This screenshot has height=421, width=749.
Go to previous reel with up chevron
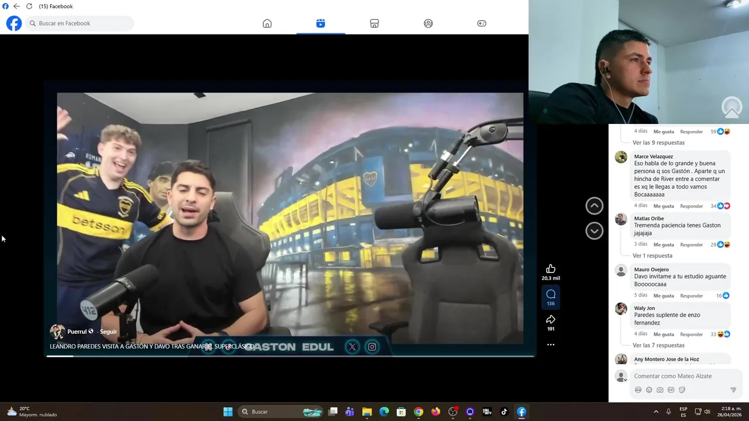595,205
